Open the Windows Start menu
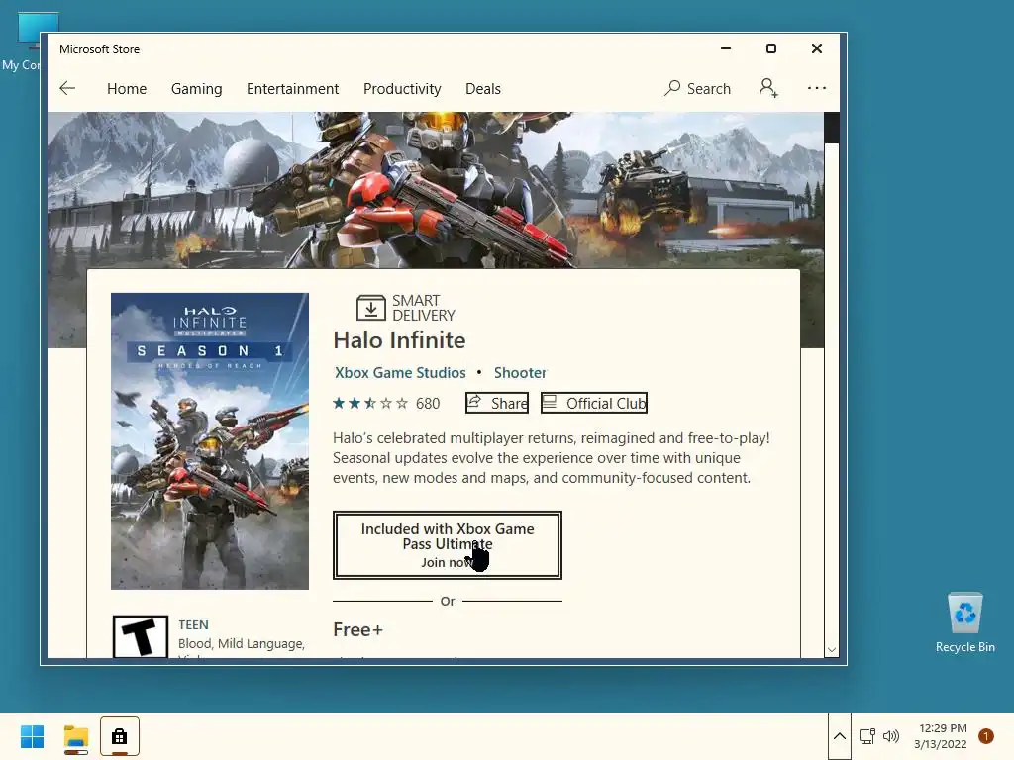Viewport: 1014px width, 760px height. [x=32, y=736]
